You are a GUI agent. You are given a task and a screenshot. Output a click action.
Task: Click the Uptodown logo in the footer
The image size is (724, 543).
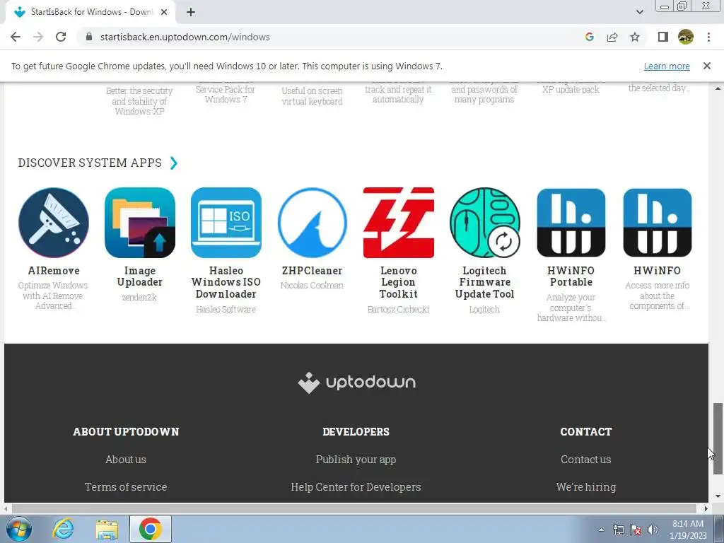pos(356,383)
